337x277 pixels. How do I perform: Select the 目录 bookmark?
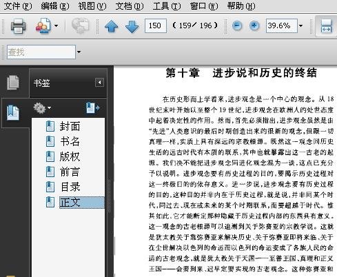click(70, 187)
